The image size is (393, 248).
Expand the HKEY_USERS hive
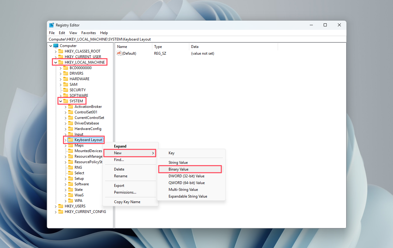click(x=56, y=206)
